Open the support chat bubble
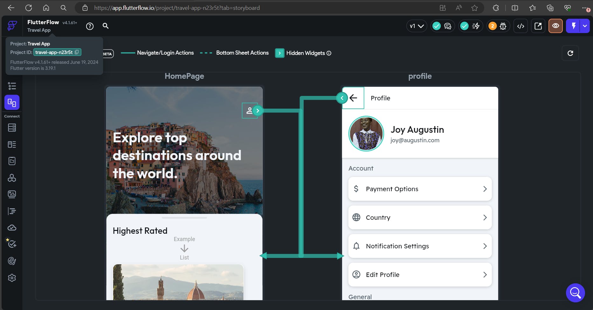The image size is (593, 310). [576, 293]
